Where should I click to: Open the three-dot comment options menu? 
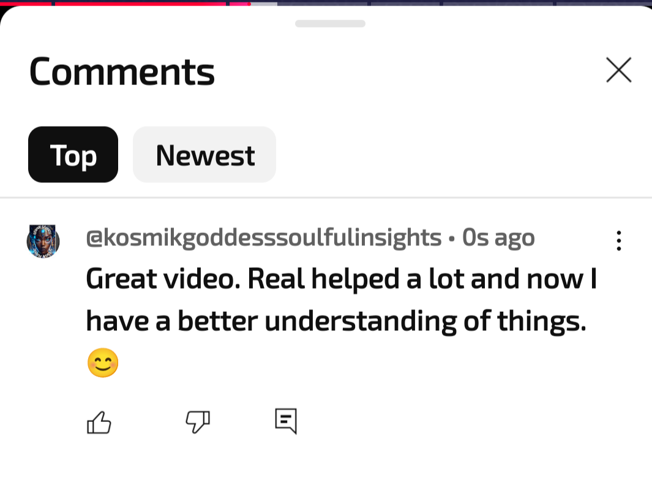click(x=619, y=240)
